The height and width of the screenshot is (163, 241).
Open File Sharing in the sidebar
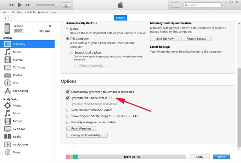click(x=7, y=91)
